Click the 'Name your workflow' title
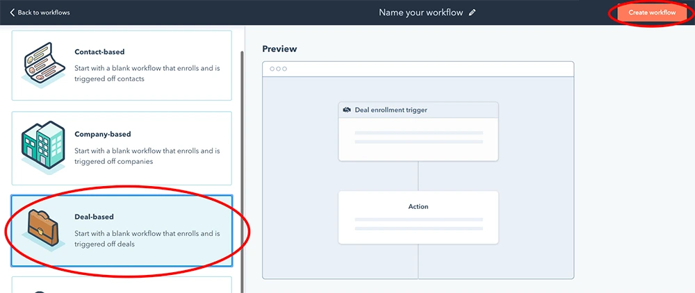The width and height of the screenshot is (695, 293). click(x=420, y=12)
